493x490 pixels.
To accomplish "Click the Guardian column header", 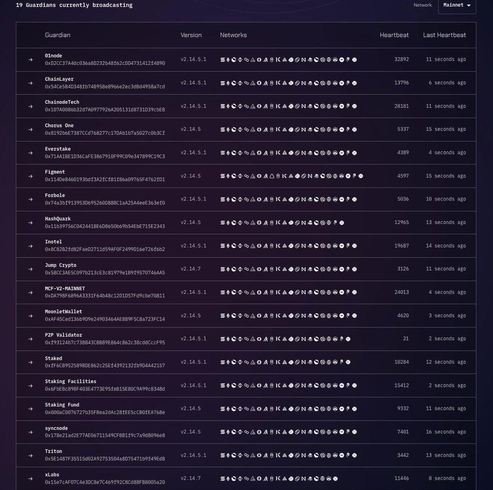I will 58,35.
